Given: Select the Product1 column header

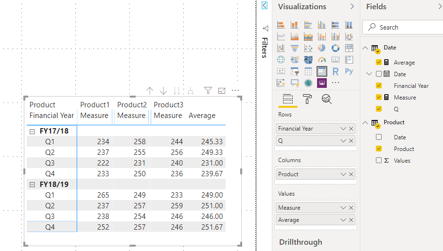Looking at the screenshot, I should (x=95, y=105).
